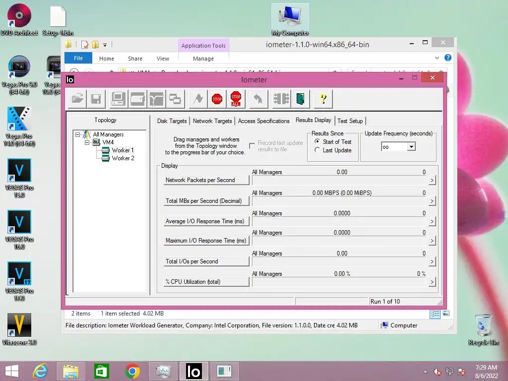The height and width of the screenshot is (381, 508).
Task: Start tests green flag icon
Action: 198,99
